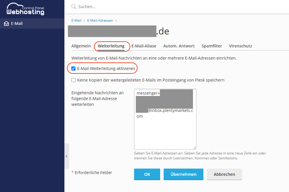Open E-Mail breadcrumb link

[76, 21]
